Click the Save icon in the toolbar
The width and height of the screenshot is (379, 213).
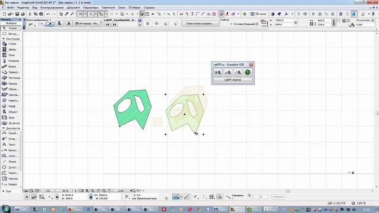pos(17,14)
